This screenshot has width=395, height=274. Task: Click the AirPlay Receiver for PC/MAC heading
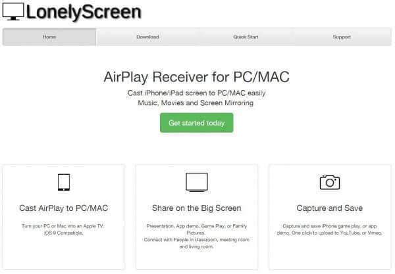click(196, 77)
